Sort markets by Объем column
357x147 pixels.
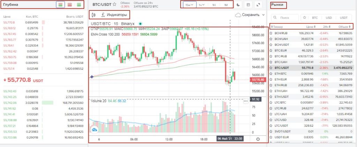click(x=344, y=27)
